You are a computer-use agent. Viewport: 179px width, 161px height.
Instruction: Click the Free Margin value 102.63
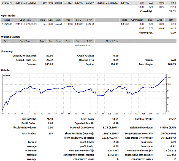click(x=172, y=64)
